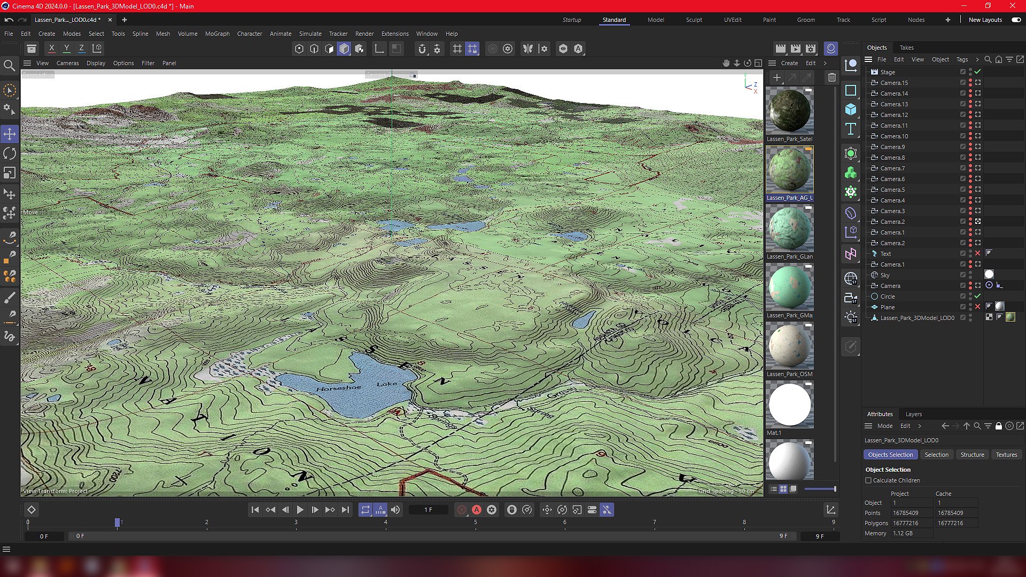Select the Rotate tool
Viewport: 1026px width, 577px height.
10,154
